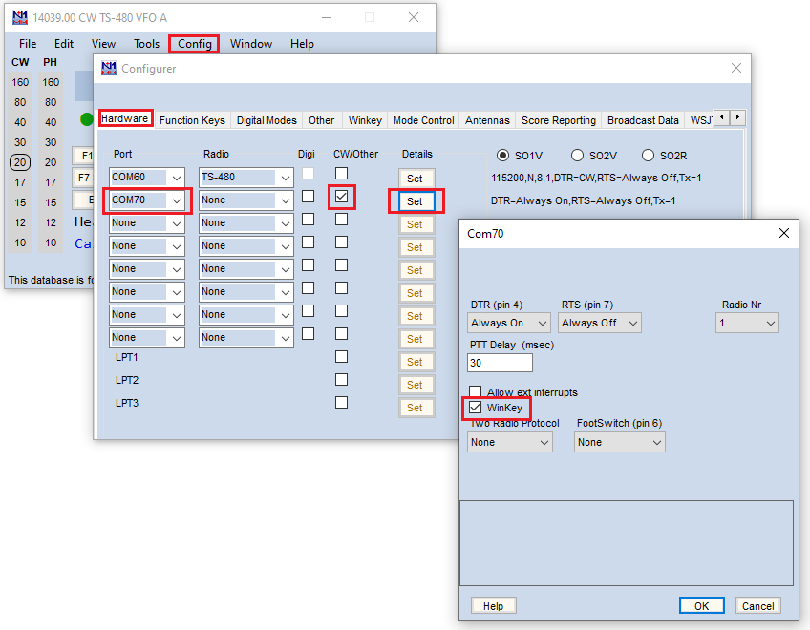Screen dimensions: 810x630
Task: Enable Allow ext interrupts checkbox
Action: click(476, 391)
